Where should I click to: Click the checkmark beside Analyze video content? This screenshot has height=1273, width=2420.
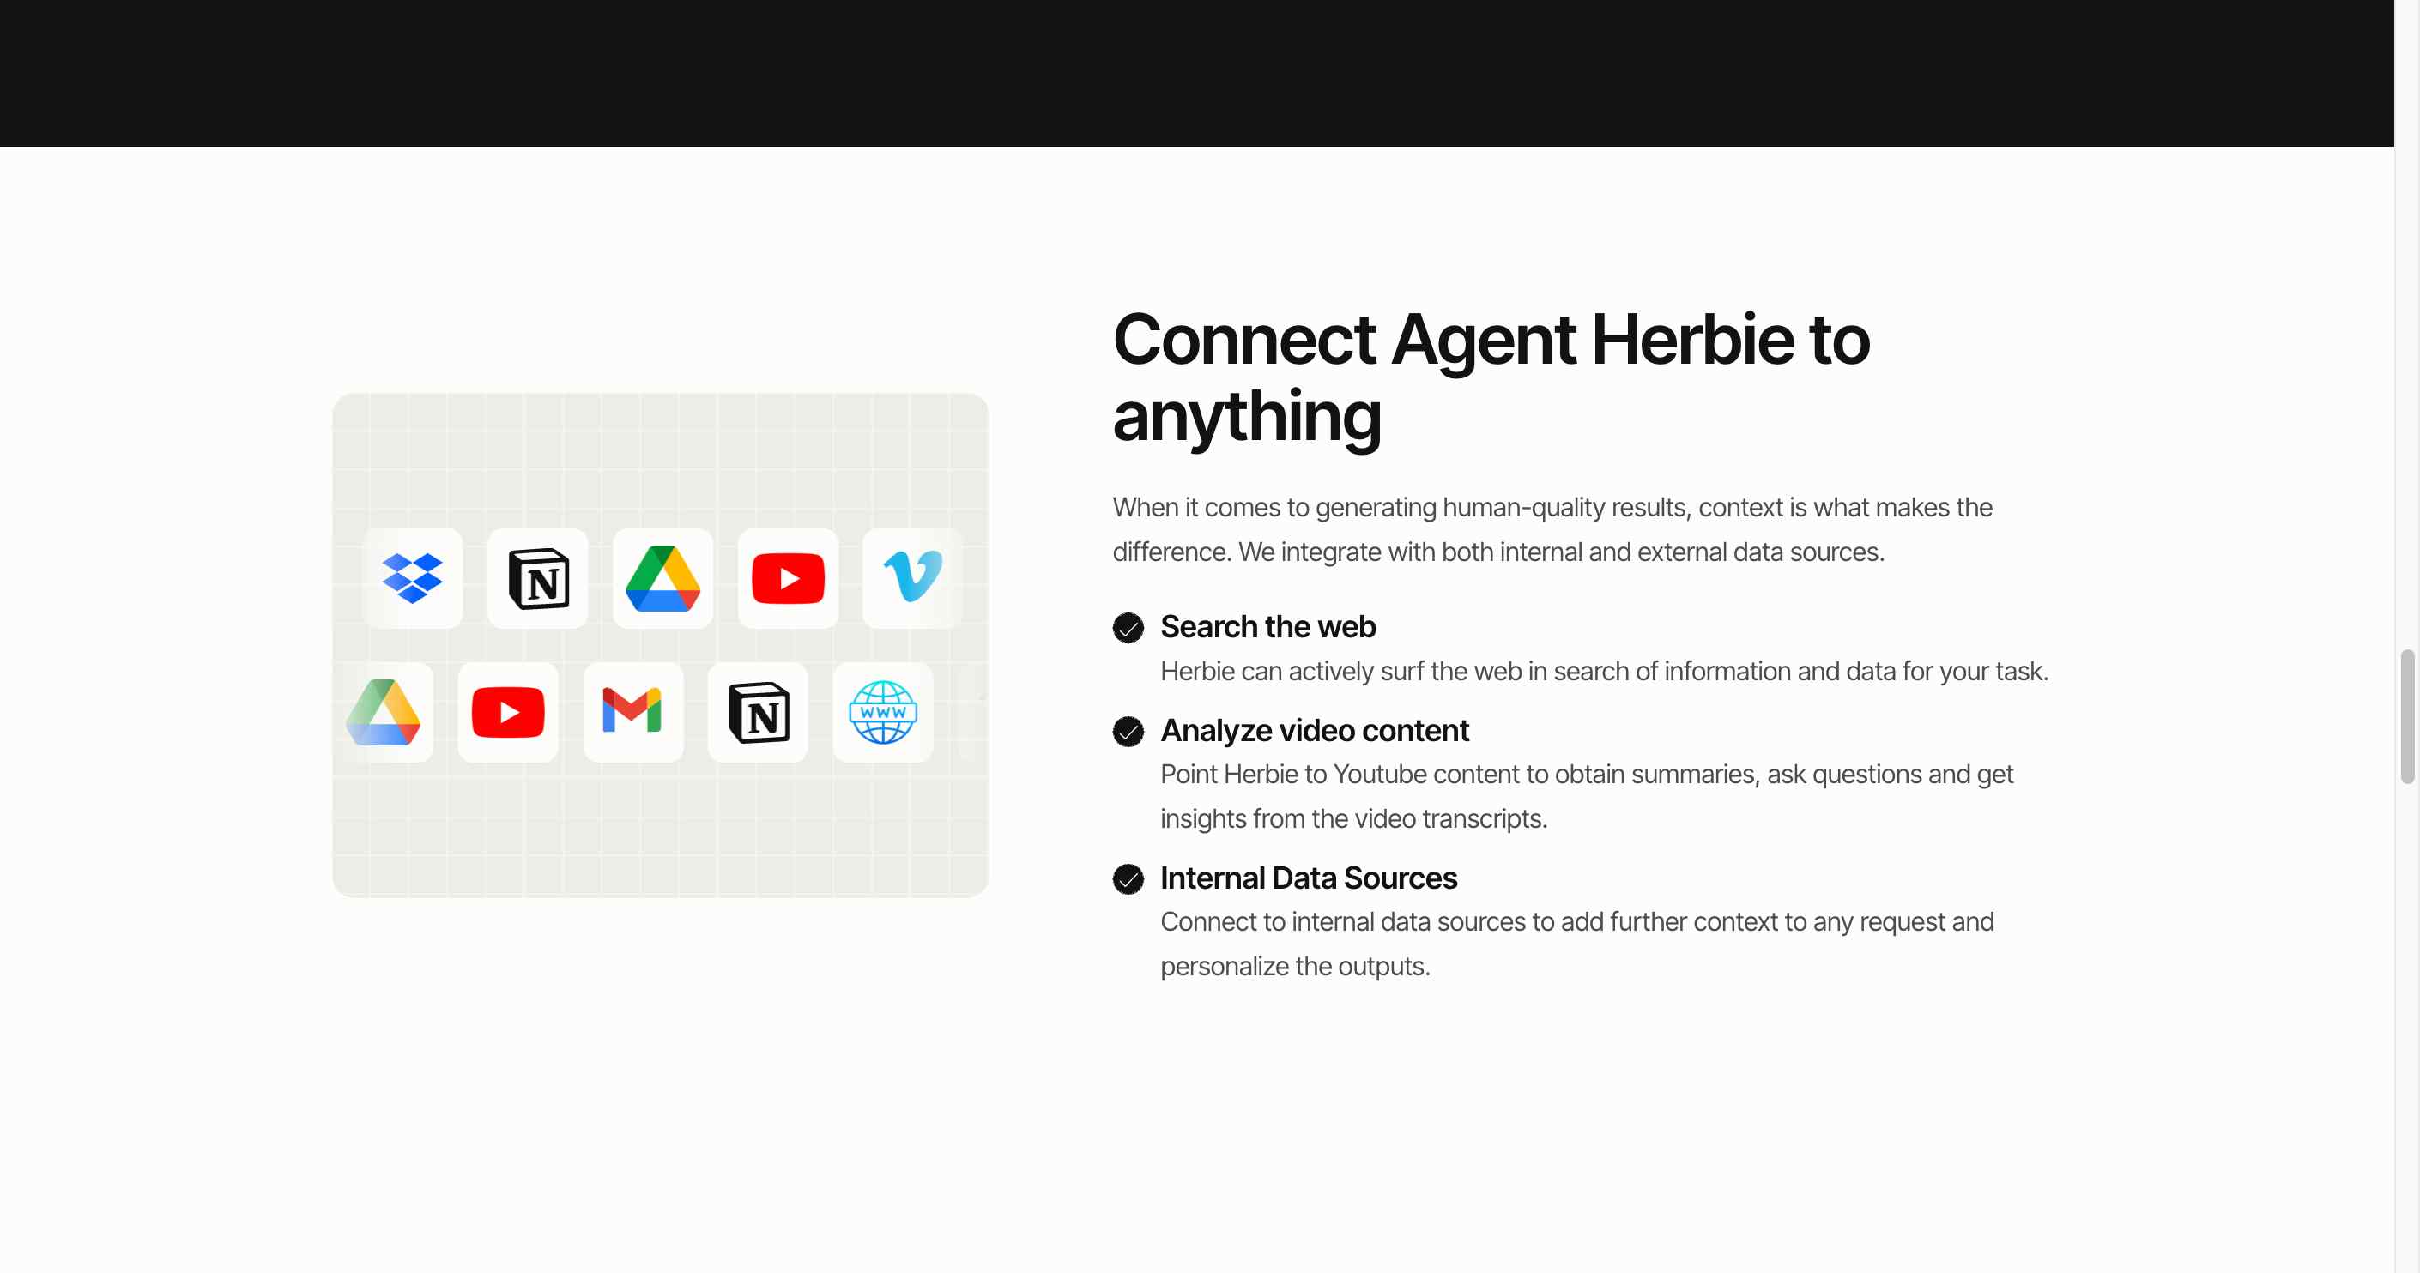1128,732
